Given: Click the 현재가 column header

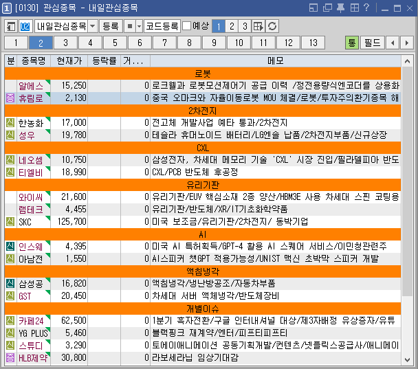Looking at the screenshot, I should coord(69,61).
